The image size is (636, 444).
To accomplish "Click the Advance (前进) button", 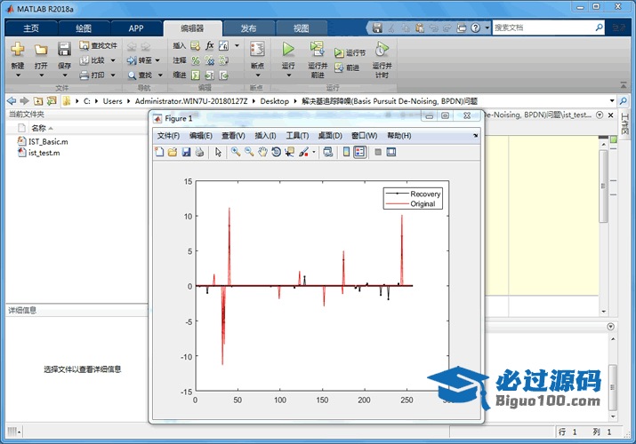I will pyautogui.click(x=347, y=67).
